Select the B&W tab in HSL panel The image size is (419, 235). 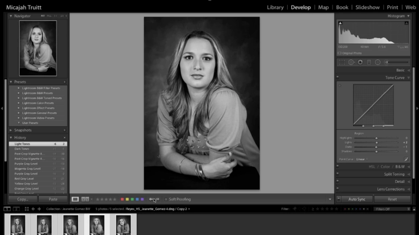[x=400, y=166]
